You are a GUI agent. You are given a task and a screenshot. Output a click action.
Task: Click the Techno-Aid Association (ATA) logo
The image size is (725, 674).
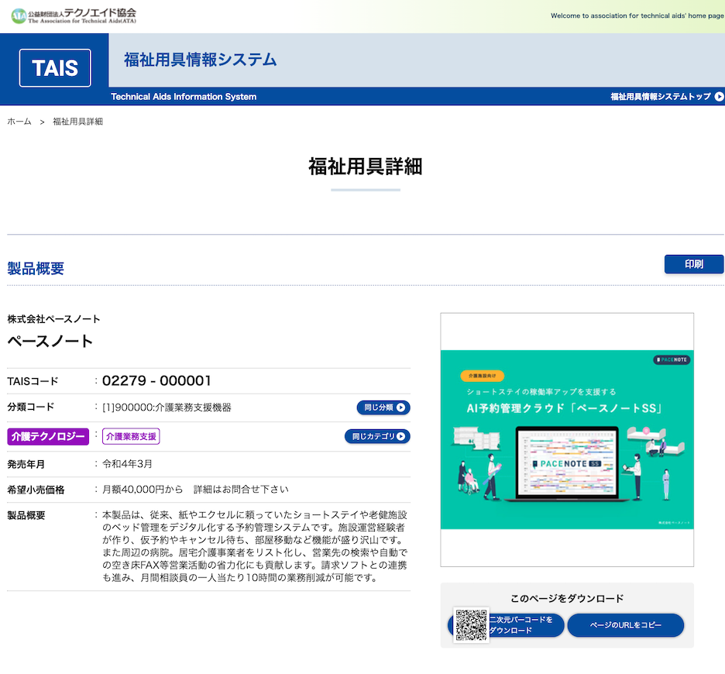[x=74, y=15]
